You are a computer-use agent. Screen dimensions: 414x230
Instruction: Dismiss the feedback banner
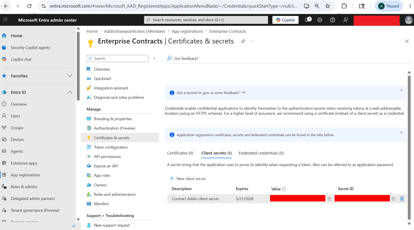401,91
